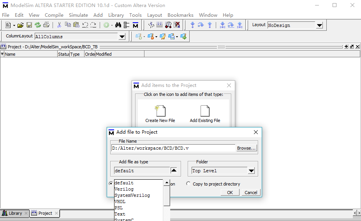The height and width of the screenshot is (221, 361).
Task: Click the Save floppy-disk toolbar icon
Action: 29,25
